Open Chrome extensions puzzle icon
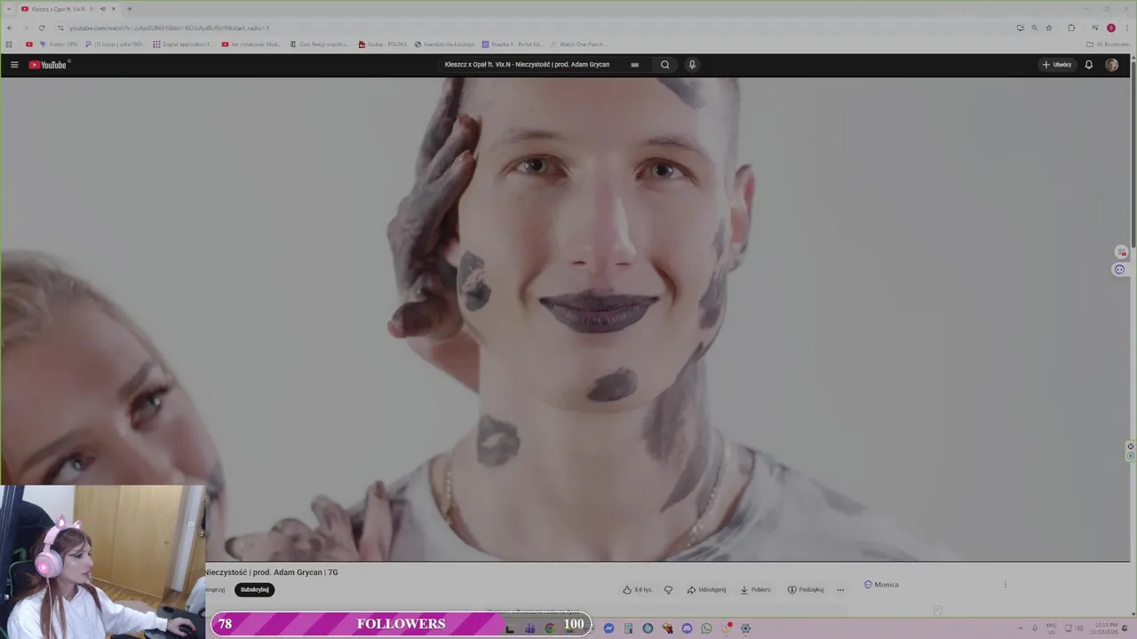The image size is (1137, 639). coord(1071,28)
